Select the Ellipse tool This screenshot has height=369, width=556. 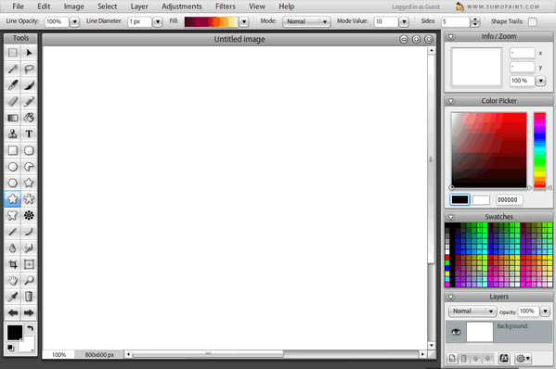click(x=13, y=167)
